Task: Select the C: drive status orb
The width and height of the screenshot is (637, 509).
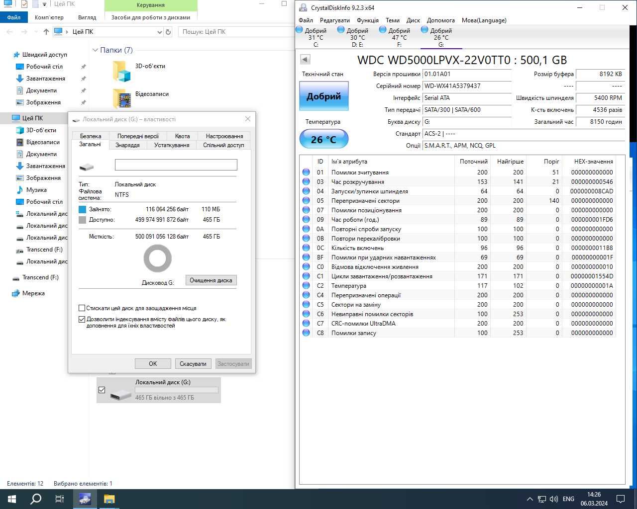Action: 300,30
